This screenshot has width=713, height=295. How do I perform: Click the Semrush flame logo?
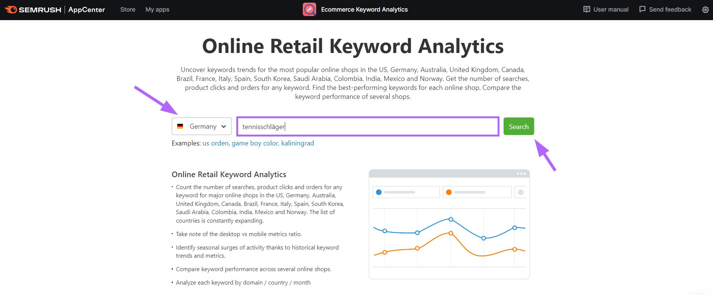[11, 9]
